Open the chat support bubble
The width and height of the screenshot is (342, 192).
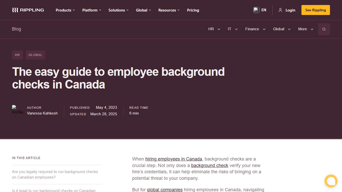(x=331, y=181)
